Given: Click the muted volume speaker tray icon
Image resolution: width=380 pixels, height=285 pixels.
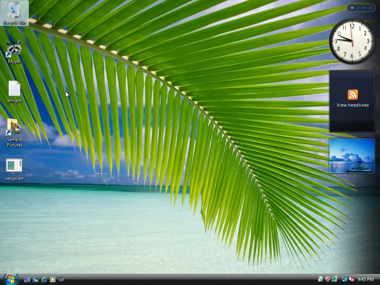Looking at the screenshot, I should coord(351,279).
